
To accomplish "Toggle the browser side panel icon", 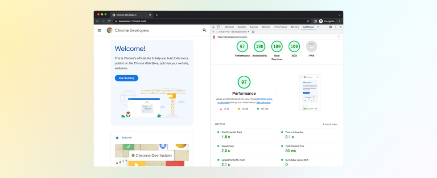I will click(x=315, y=21).
